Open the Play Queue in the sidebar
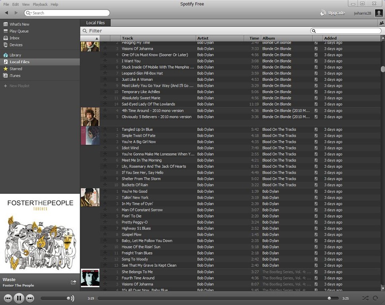 click(19, 31)
